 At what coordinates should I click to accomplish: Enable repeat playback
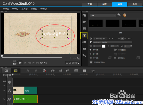click(x=41, y=63)
